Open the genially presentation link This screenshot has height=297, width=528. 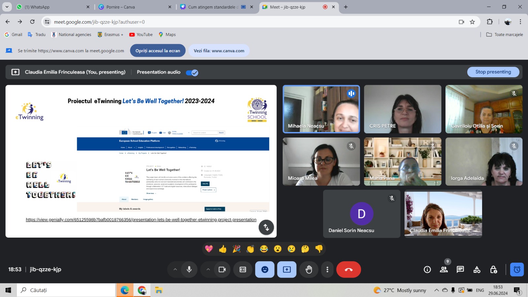pyautogui.click(x=141, y=220)
